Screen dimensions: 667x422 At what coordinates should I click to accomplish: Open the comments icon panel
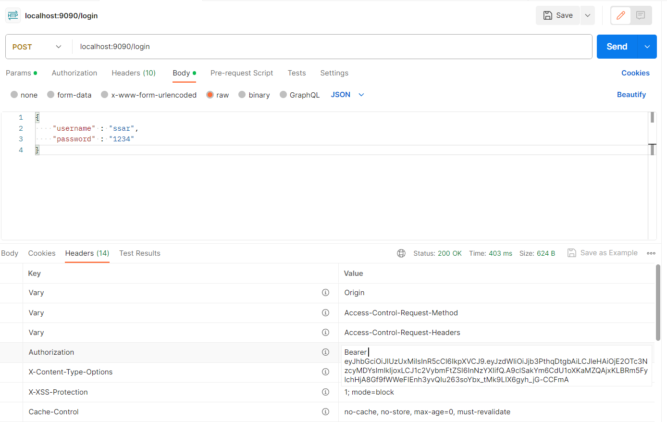[641, 15]
